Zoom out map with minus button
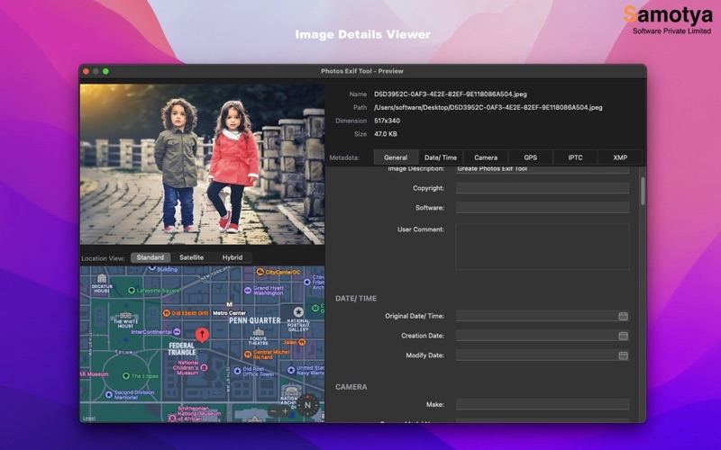The height and width of the screenshot is (450, 721). 274,411
